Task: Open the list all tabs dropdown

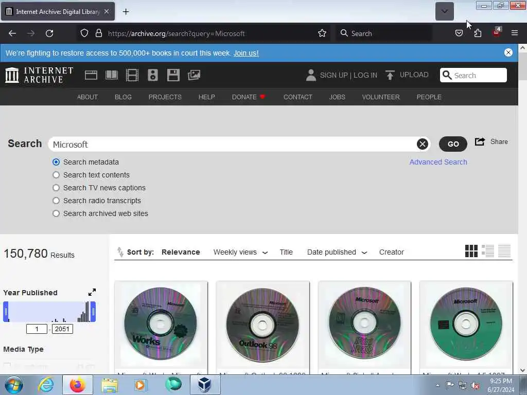Action: coord(444,11)
